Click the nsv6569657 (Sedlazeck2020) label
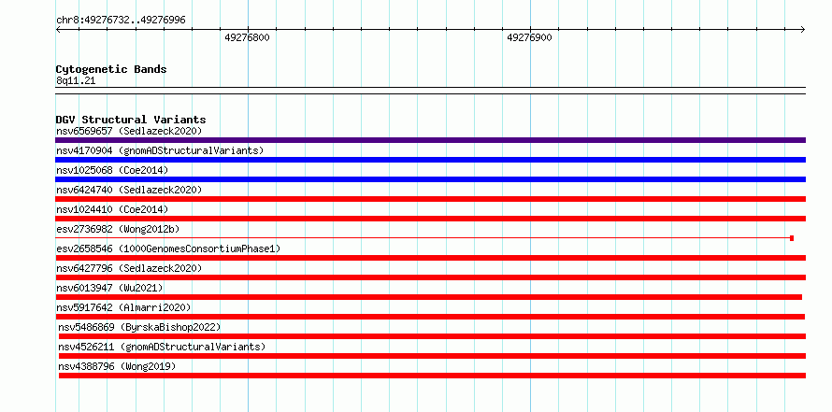 [129, 131]
